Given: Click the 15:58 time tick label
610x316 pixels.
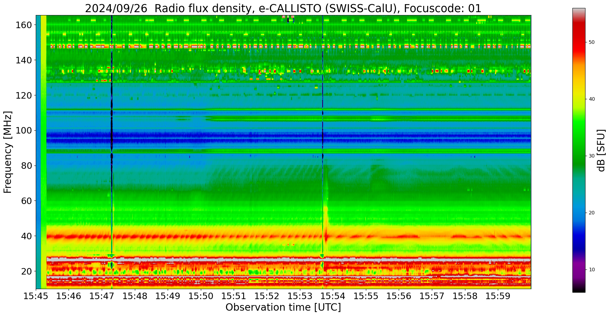Looking at the screenshot, I should tap(465, 296).
